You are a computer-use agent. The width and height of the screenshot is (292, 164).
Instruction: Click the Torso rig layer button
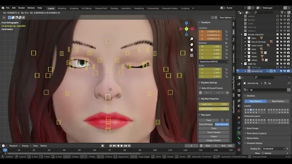pyautogui.click(x=214, y=128)
